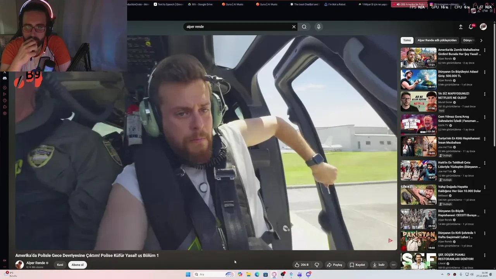Viewport: 496px width, 279px height.
Task: Open the history clock icon in sidebar
Action: click(x=5, y=100)
